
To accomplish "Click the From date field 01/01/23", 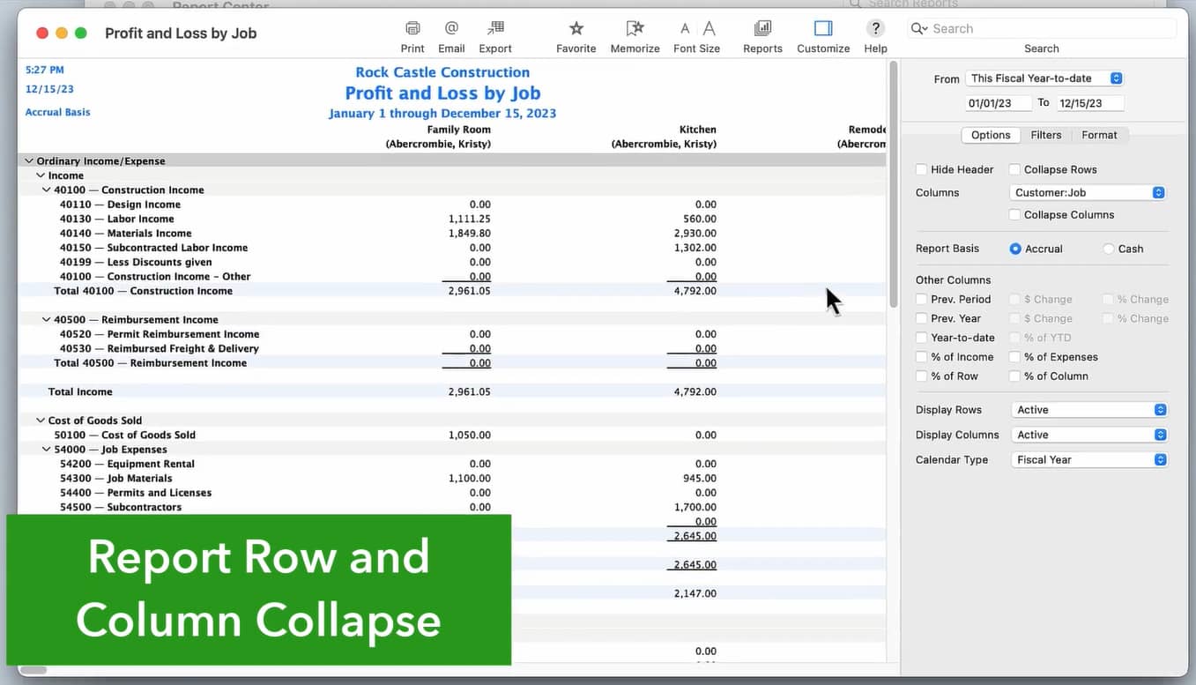I will tap(999, 103).
